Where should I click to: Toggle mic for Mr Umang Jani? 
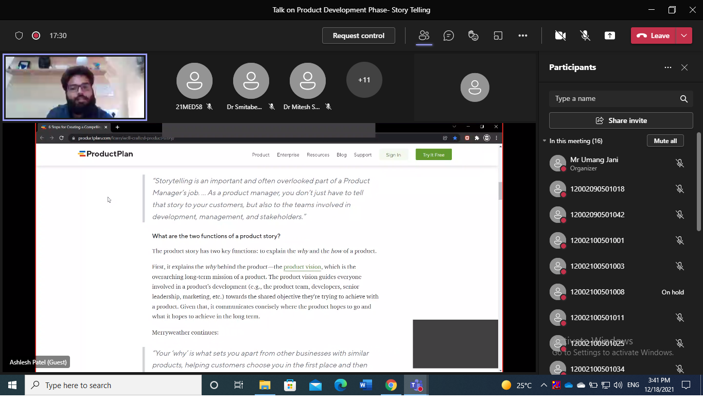pyautogui.click(x=679, y=163)
